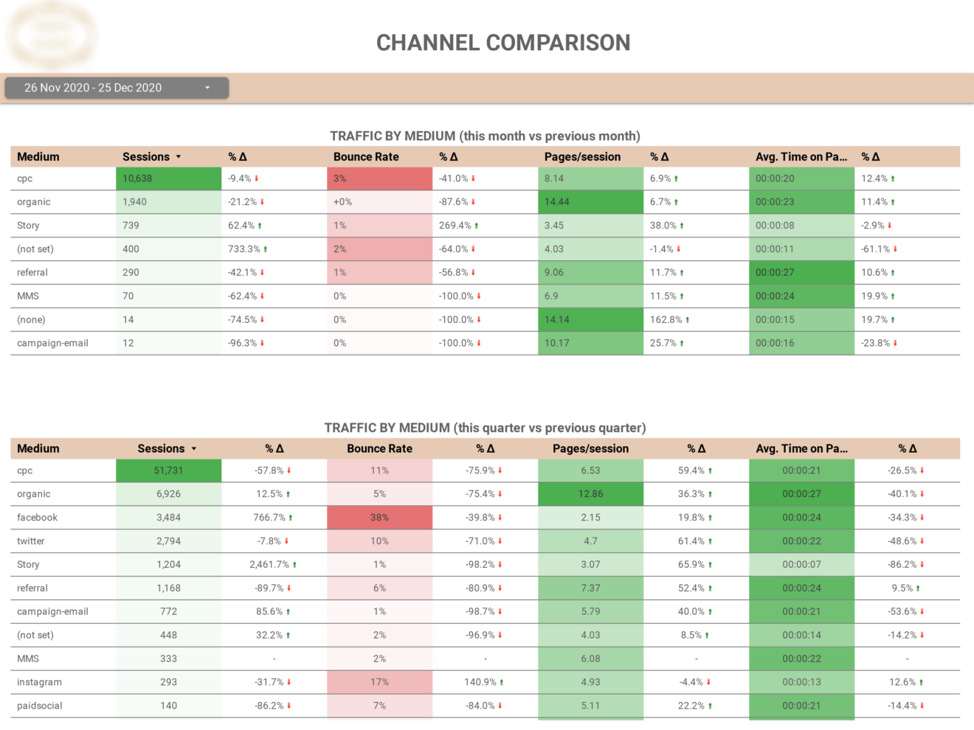Click the -96.3% campaign-email sessions change
Viewport: 974px width, 730px height.
(243, 344)
